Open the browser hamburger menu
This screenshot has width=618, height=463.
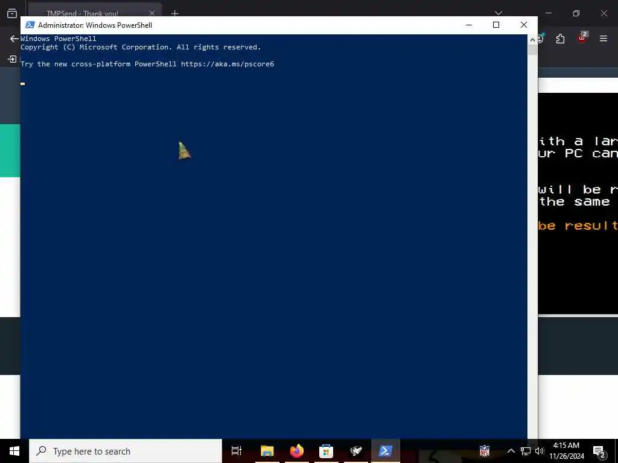[x=604, y=39]
